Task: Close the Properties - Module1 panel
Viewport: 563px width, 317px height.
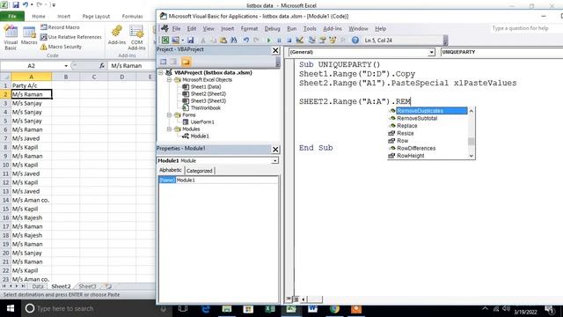Action: tap(275, 149)
